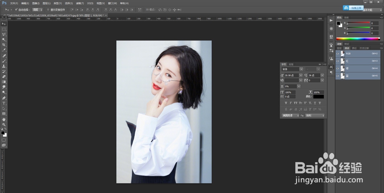Open the Paragraph panel dock icon
The image size is (384, 193).
coord(331,72)
